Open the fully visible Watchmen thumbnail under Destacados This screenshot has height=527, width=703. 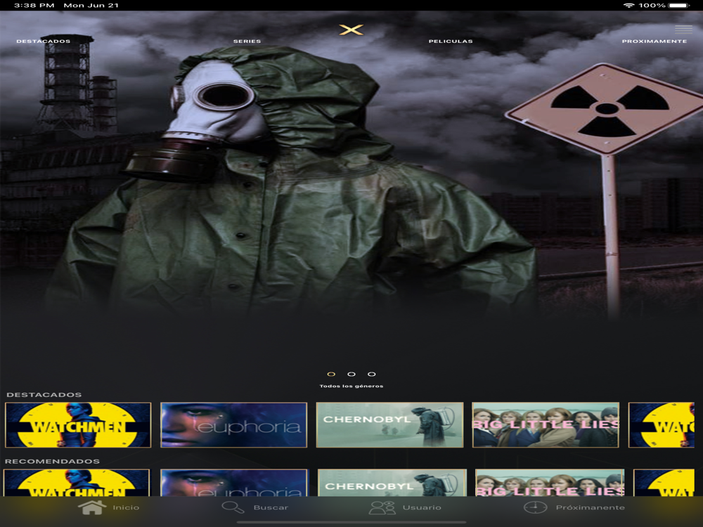(x=78, y=425)
